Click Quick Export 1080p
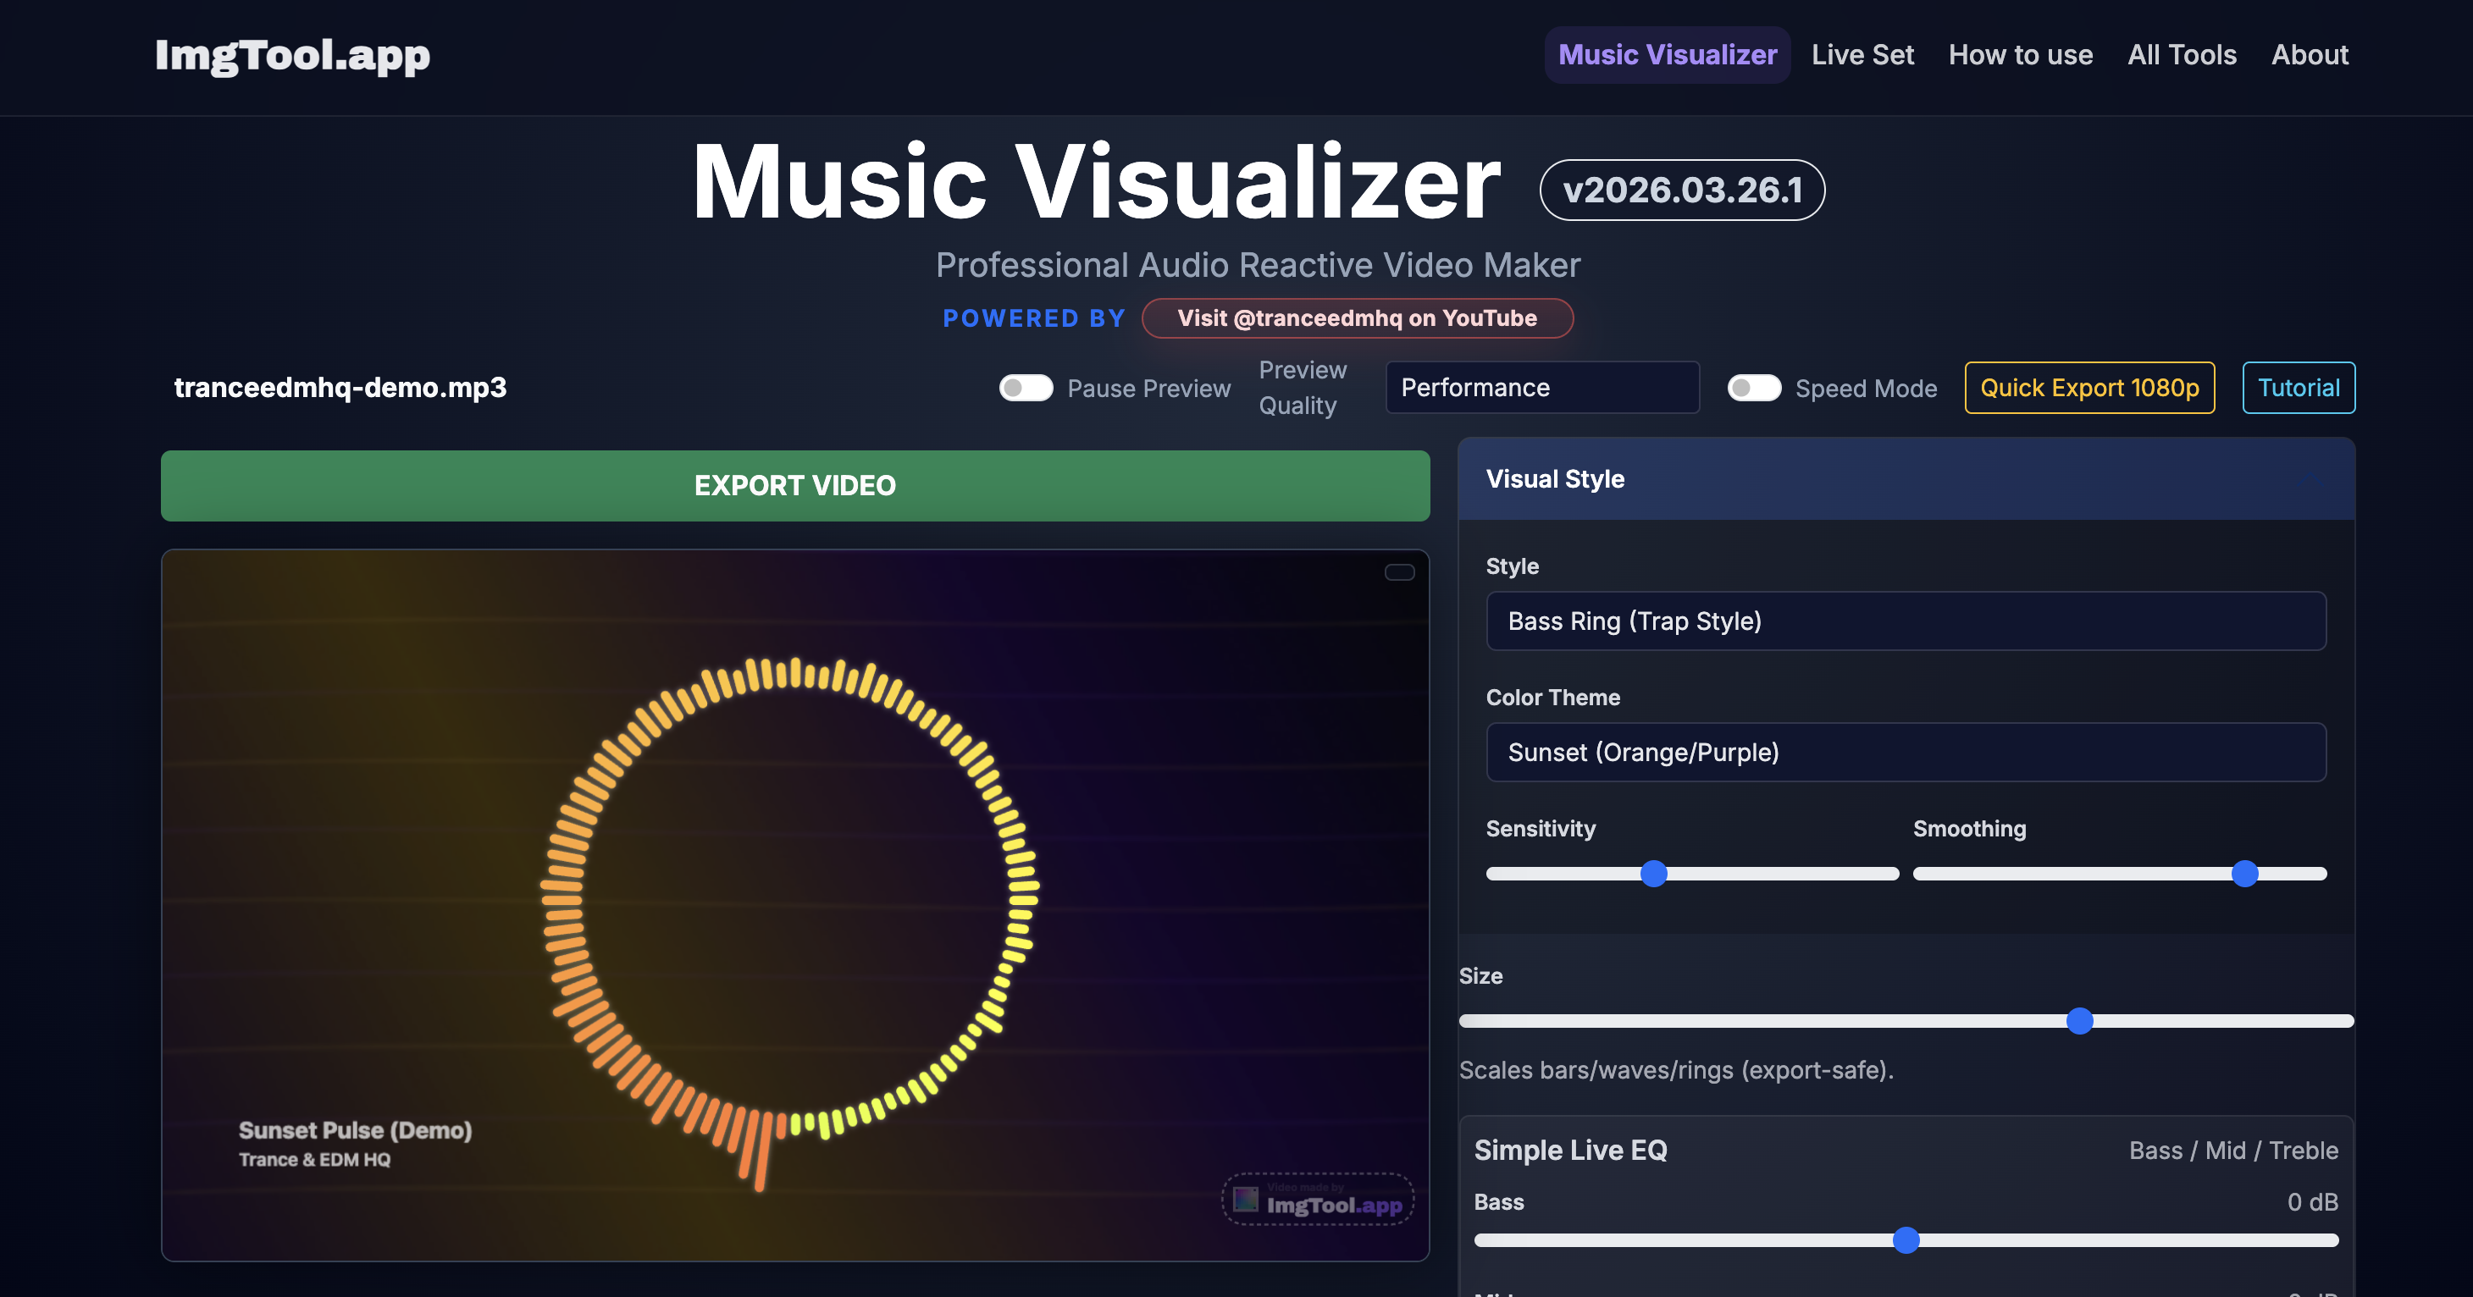Screen dimensions: 2473x1297 point(2089,388)
